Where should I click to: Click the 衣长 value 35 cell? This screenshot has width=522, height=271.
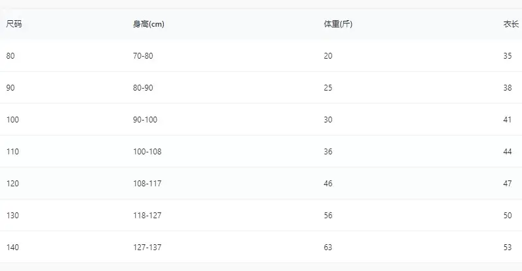tap(508, 56)
